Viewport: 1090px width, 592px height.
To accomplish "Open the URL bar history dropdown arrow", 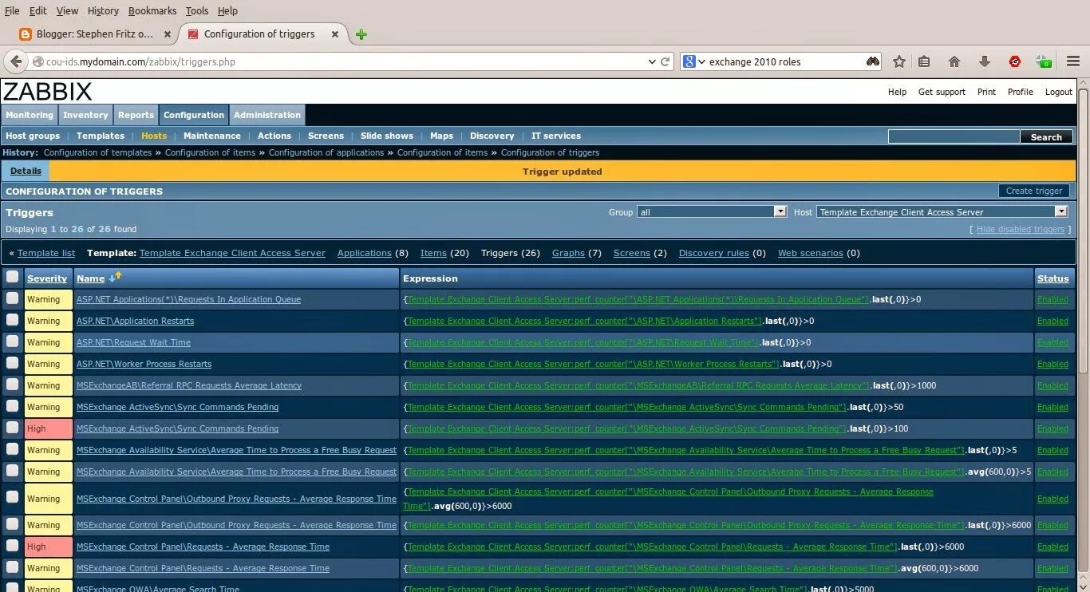I will (652, 61).
